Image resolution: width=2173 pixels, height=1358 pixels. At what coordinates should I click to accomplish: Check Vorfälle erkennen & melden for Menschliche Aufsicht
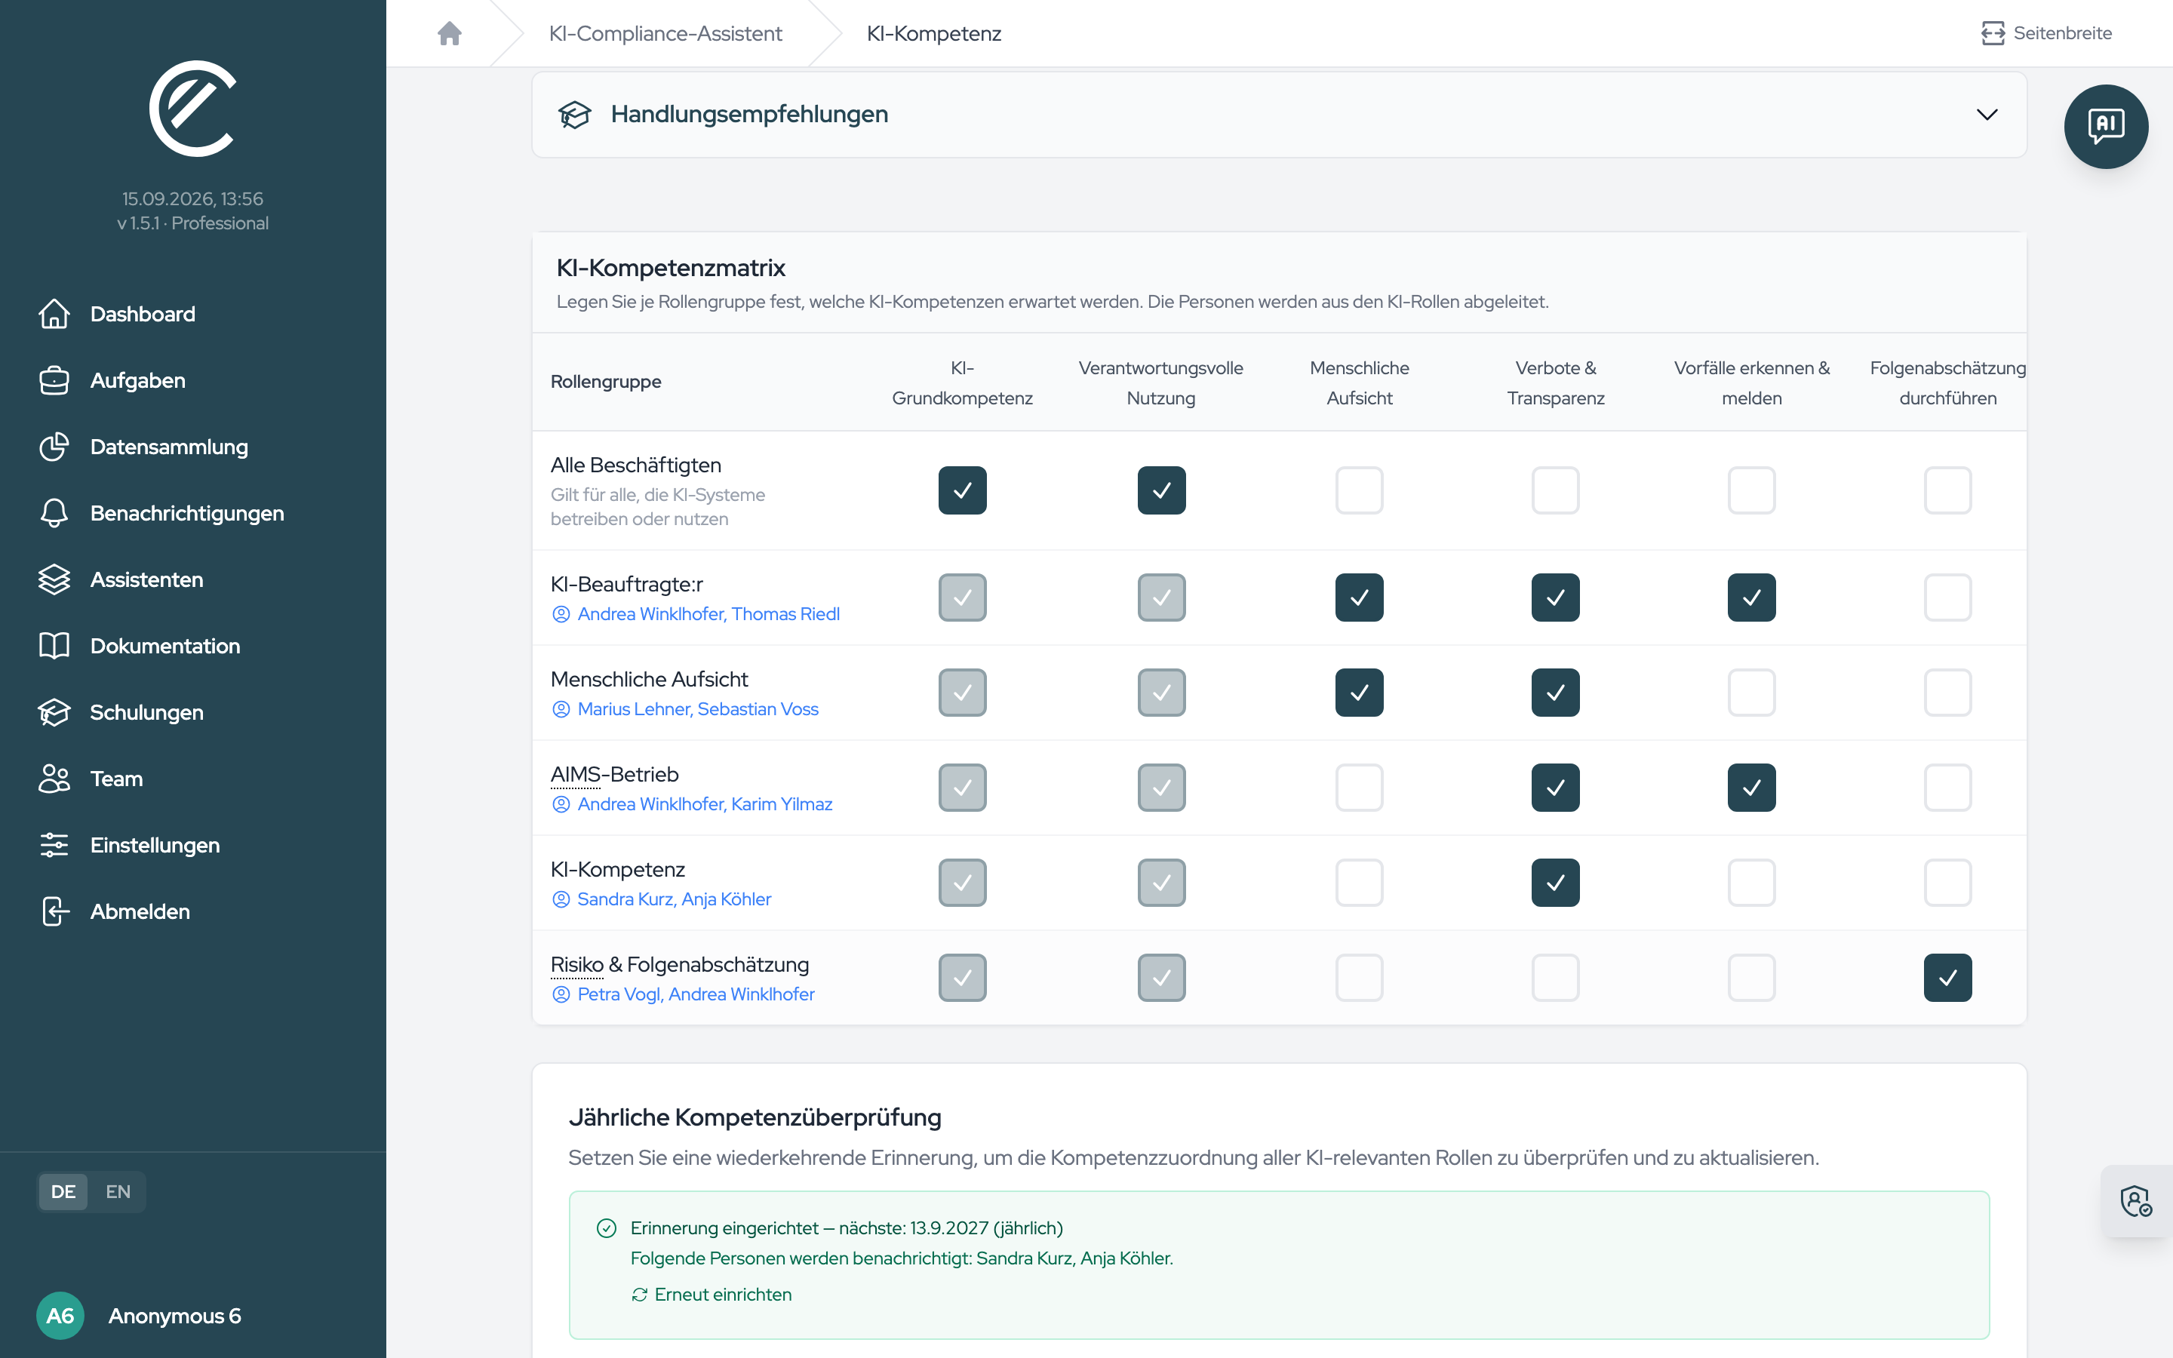pyautogui.click(x=1751, y=693)
